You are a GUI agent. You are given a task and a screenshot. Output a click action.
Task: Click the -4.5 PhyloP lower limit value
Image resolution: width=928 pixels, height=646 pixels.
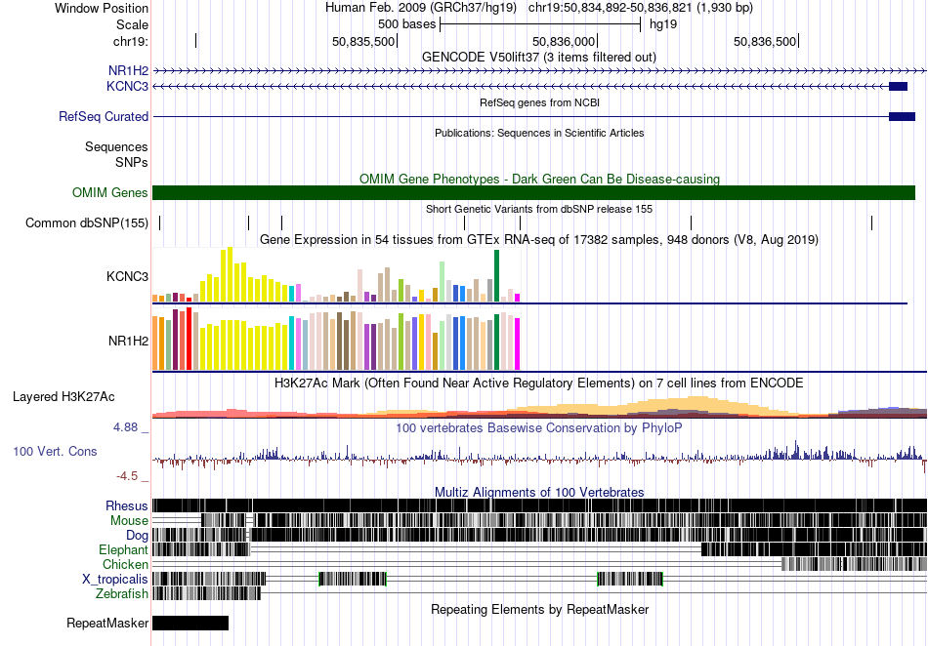127,476
